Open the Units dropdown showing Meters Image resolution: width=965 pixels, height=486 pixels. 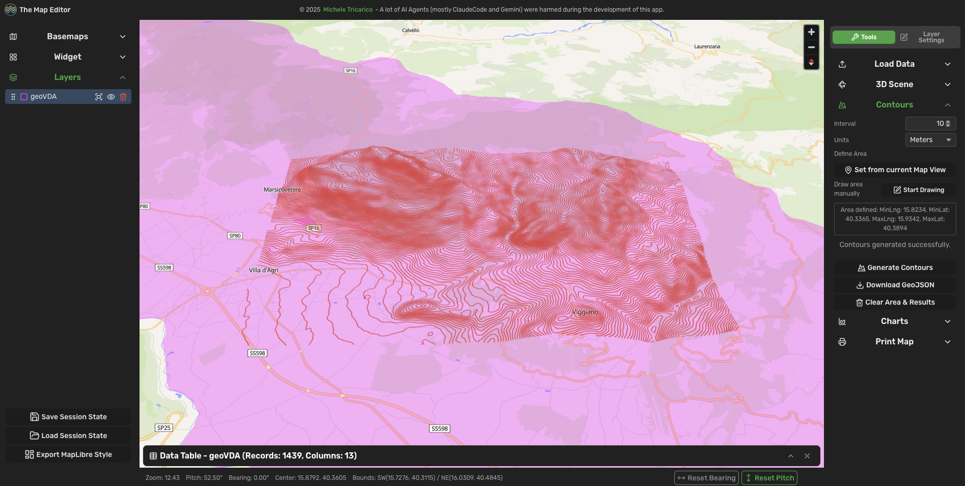(x=930, y=140)
